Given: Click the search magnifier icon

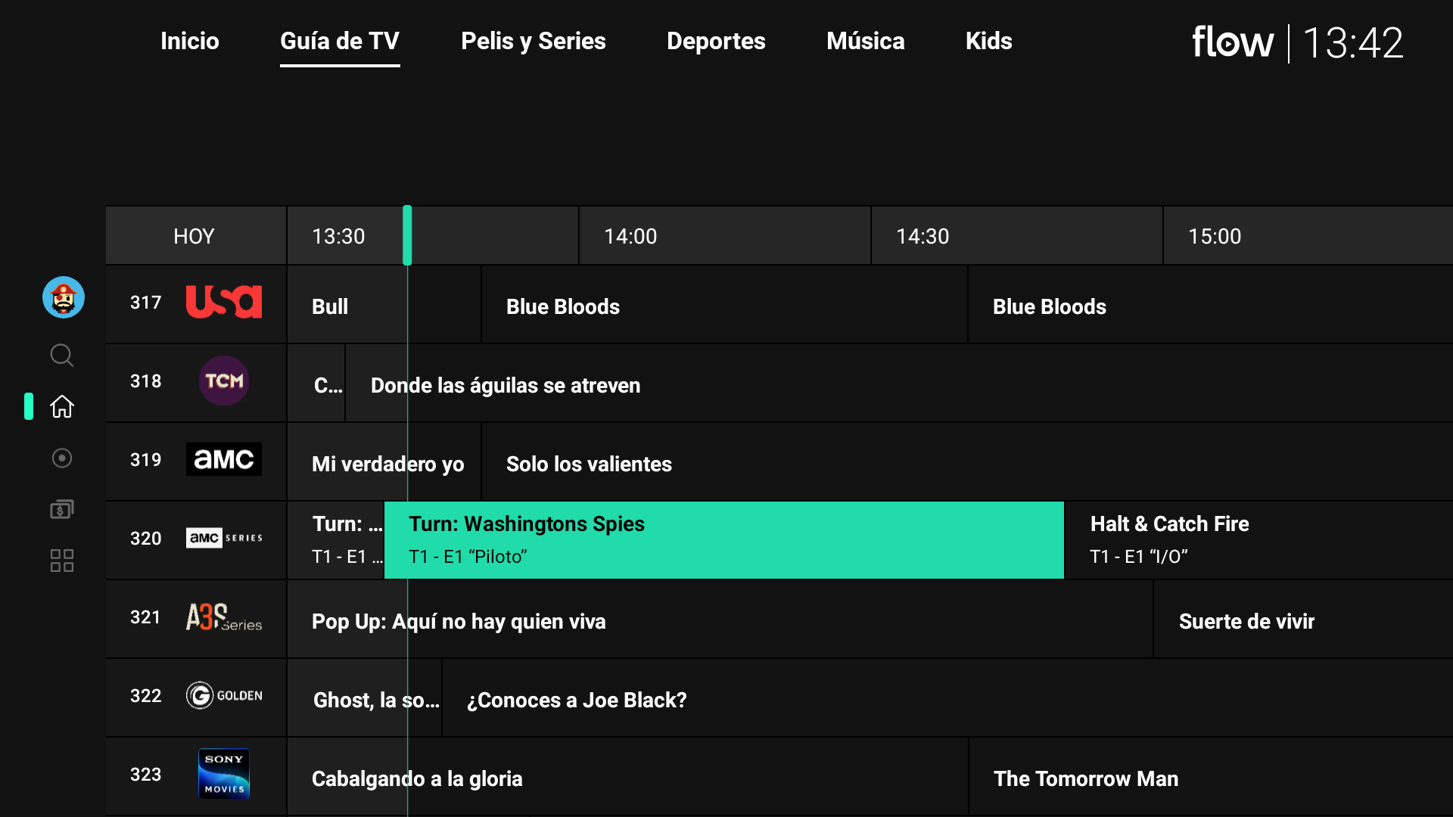Looking at the screenshot, I should click(61, 355).
